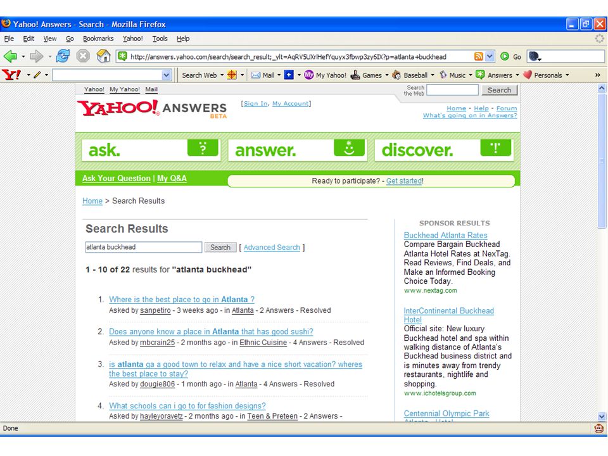Open 'Where is the best place to go in Atlanta' result

click(182, 300)
